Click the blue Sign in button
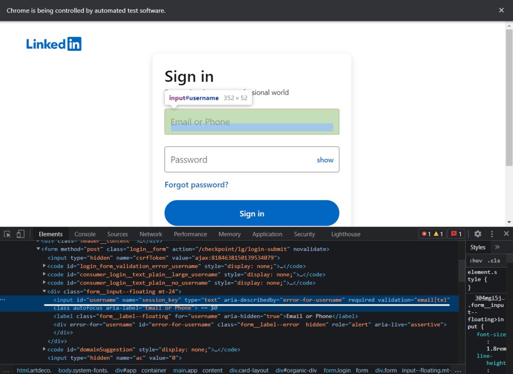The width and height of the screenshot is (513, 374). click(252, 213)
